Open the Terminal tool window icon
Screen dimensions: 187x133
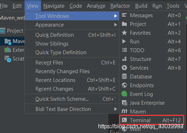tap(124, 120)
